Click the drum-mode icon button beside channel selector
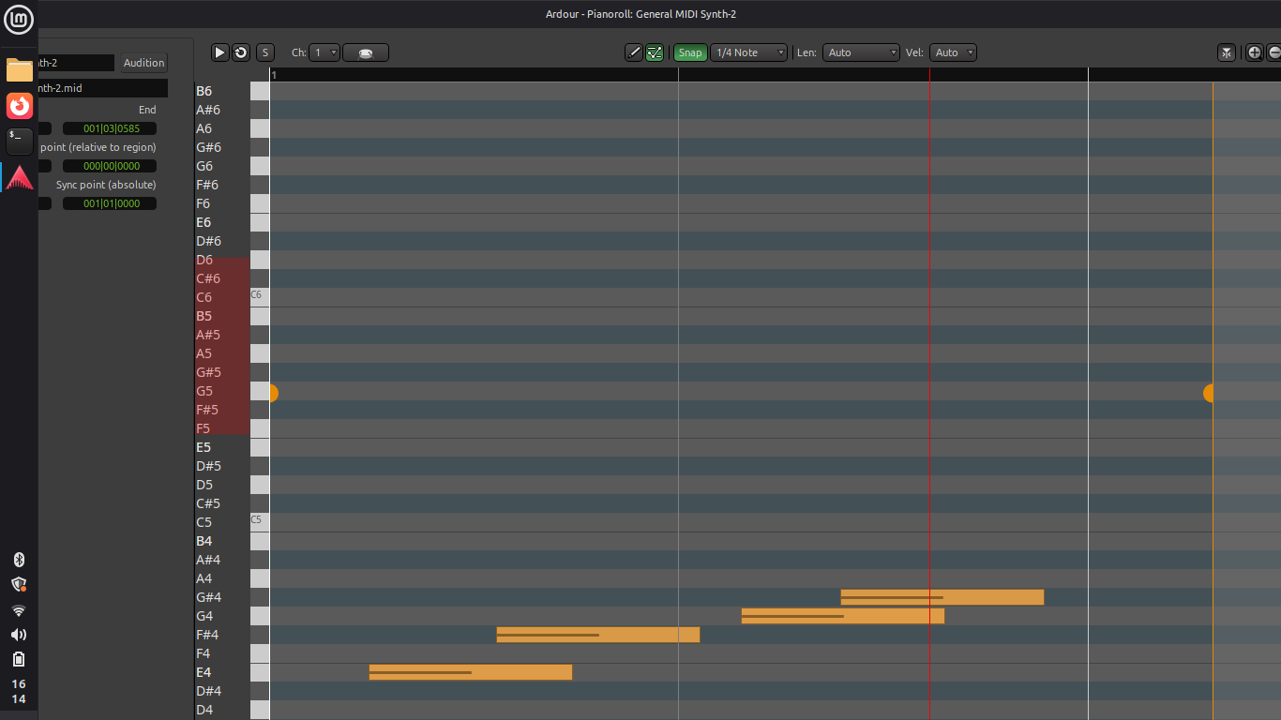The image size is (1281, 720). pos(366,52)
